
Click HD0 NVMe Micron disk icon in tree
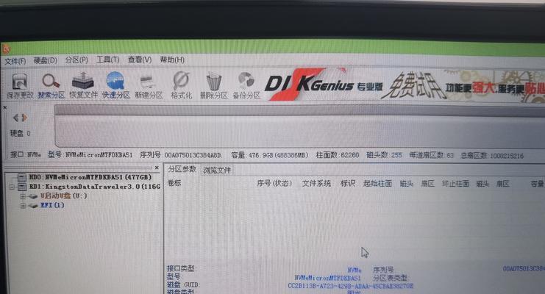click(x=21, y=177)
